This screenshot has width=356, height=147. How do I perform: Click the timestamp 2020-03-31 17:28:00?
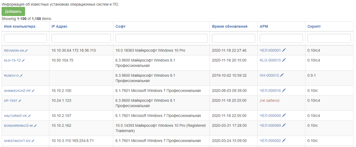229,125
